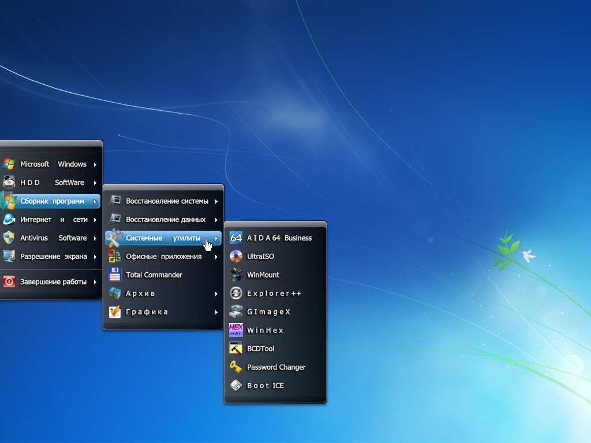Image resolution: width=591 pixels, height=443 pixels.
Task: Open the Графика menu entry
Action: pyautogui.click(x=163, y=312)
